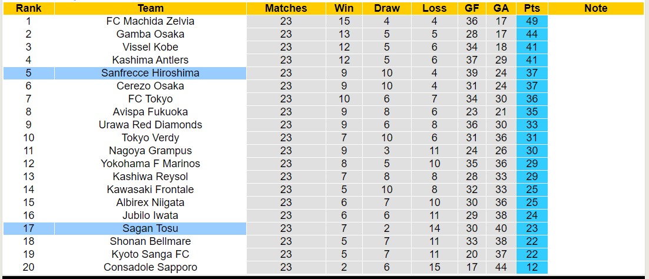Select the FC Machida Zelvia team row
The height and width of the screenshot is (279, 649).
150,21
